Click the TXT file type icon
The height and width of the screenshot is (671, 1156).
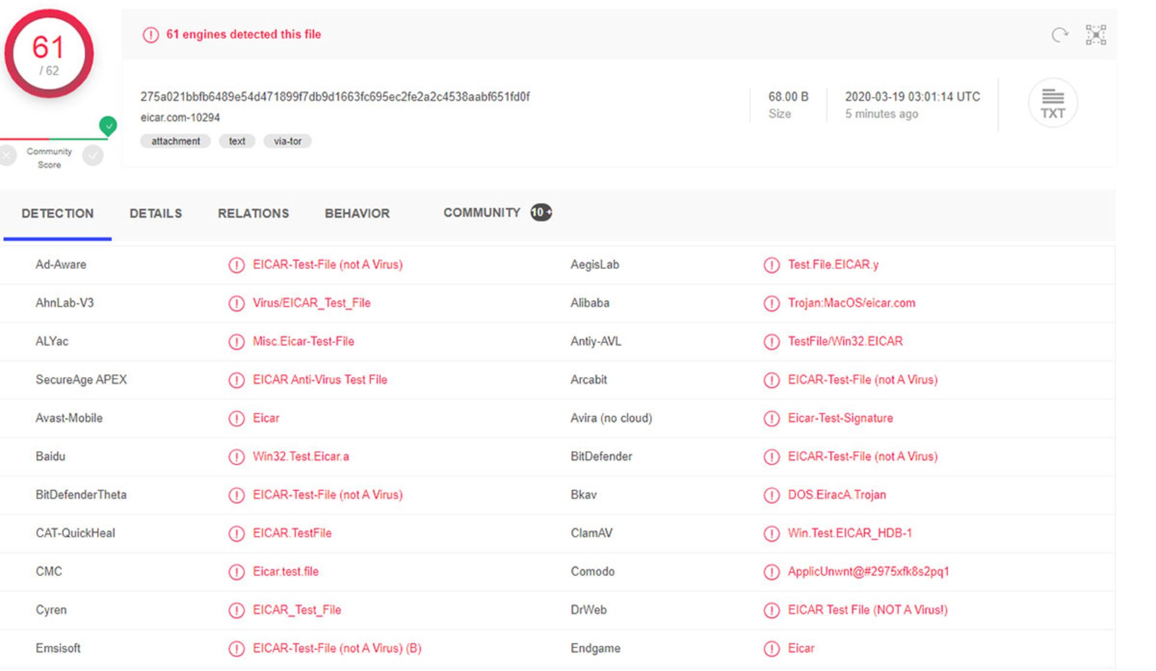pos(1052,103)
